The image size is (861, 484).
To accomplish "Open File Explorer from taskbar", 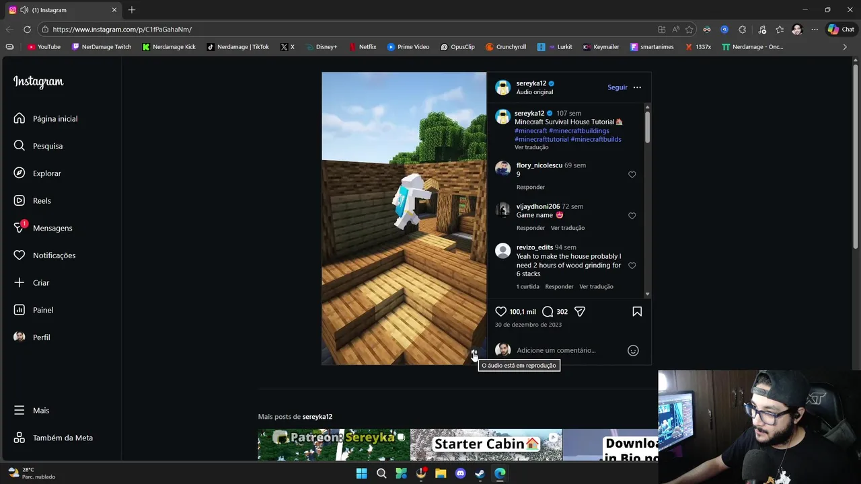I will pyautogui.click(x=441, y=473).
